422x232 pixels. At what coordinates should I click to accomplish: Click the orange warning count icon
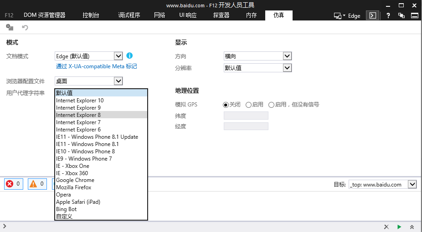pyautogui.click(x=33, y=184)
